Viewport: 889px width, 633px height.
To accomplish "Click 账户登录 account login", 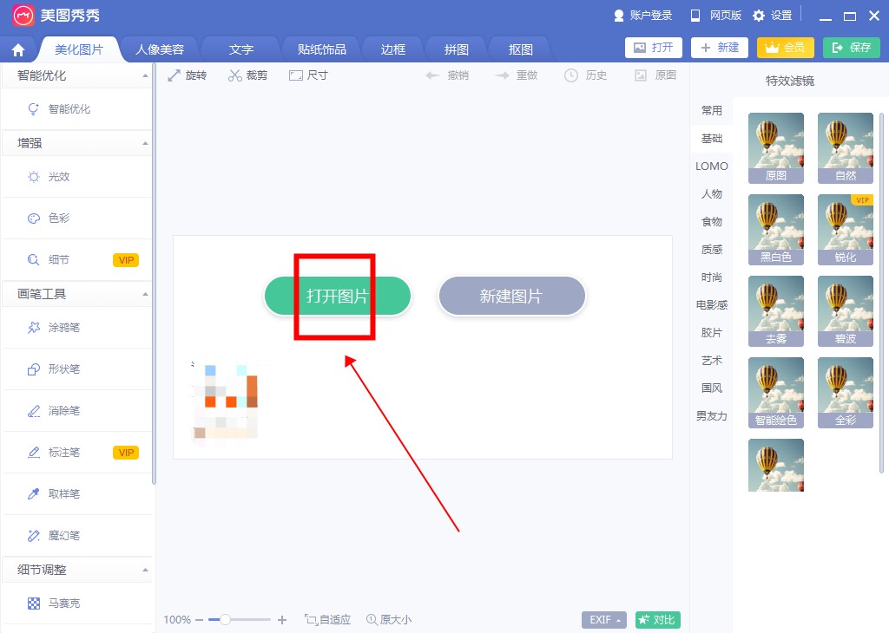I will tap(643, 16).
